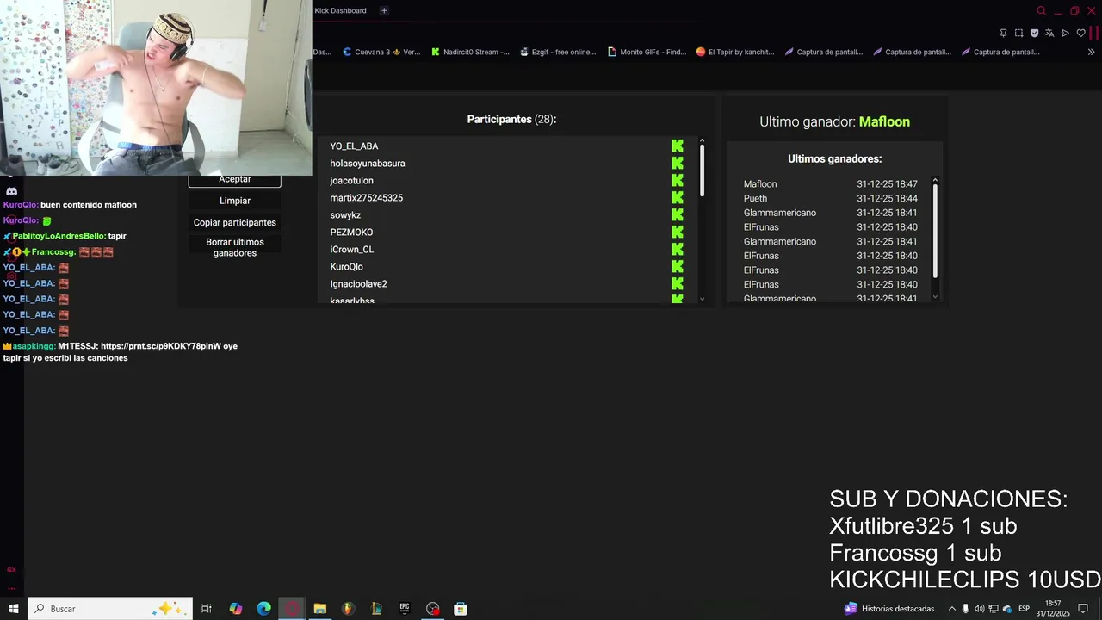Launch Copilot from the taskbar
The image size is (1102, 620).
click(x=235, y=609)
